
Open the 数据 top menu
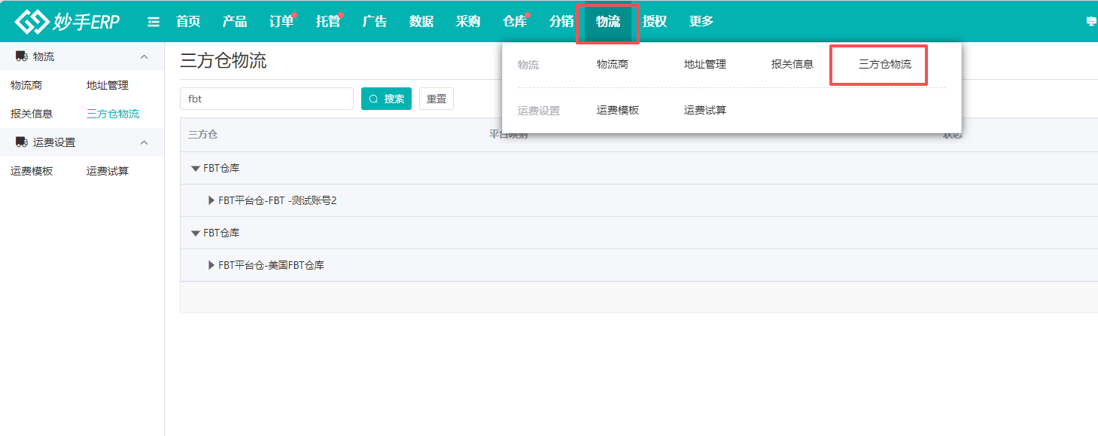click(421, 22)
